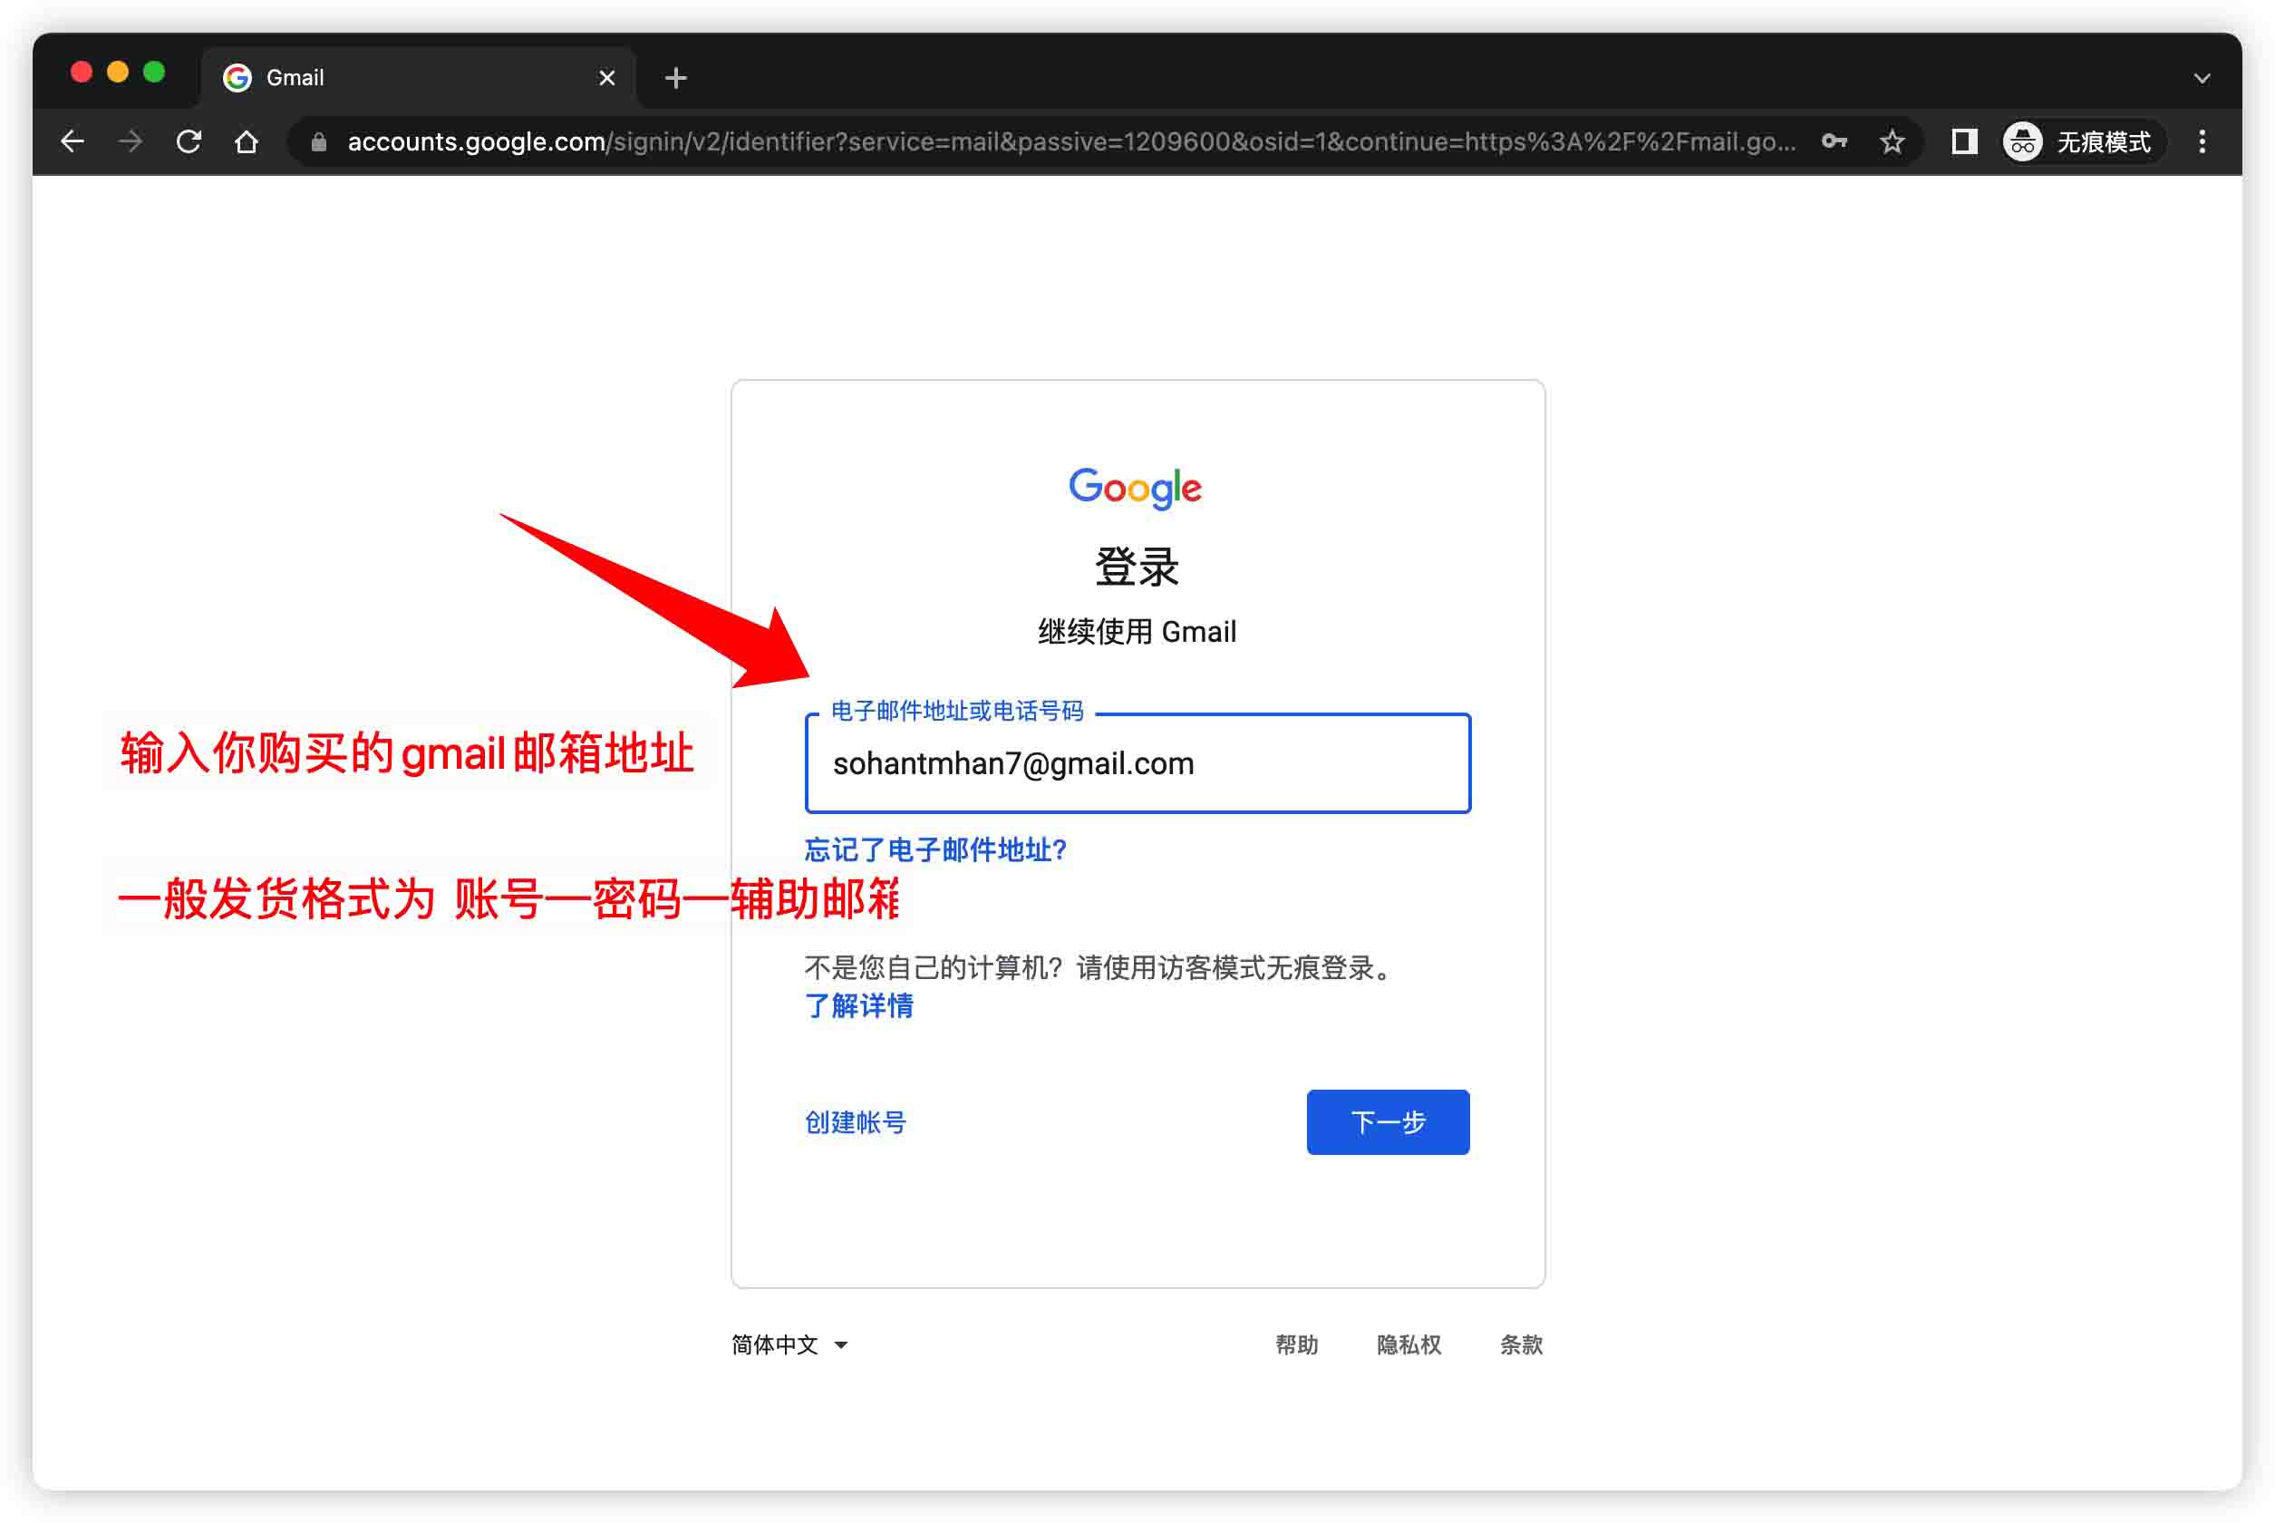This screenshot has height=1523, width=2275.
Task: Close the Gmail tab
Action: (x=607, y=78)
